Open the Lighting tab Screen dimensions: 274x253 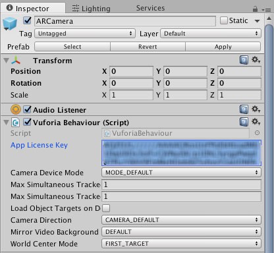[92, 9]
